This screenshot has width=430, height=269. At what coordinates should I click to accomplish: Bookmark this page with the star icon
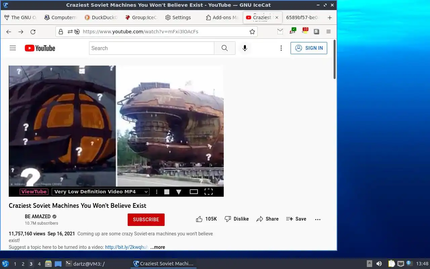coord(252,32)
